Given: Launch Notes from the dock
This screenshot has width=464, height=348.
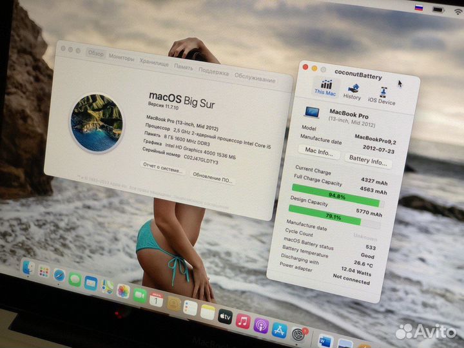Looking at the screenshot, I should (x=208, y=312).
